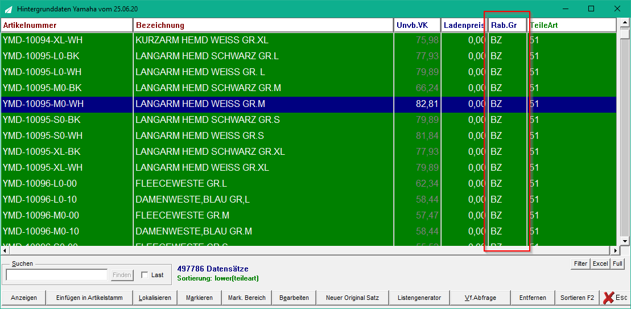Image resolution: width=631 pixels, height=309 pixels.
Task: Click the vertical scrollbar up arrow
Action: pyautogui.click(x=625, y=23)
